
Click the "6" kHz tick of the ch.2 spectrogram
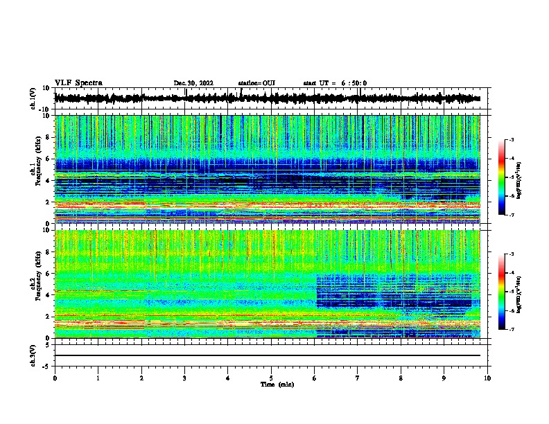click(48, 273)
